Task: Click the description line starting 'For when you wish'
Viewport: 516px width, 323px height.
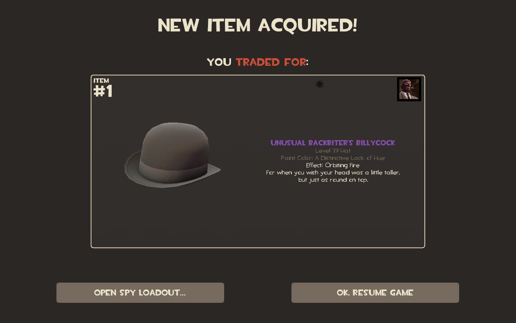Action: (333, 172)
